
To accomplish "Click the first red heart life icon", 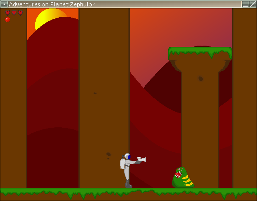I will (x=8, y=13).
